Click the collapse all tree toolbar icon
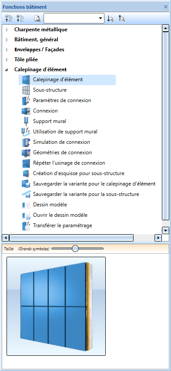This screenshot has height=371, width=171. coord(20,19)
